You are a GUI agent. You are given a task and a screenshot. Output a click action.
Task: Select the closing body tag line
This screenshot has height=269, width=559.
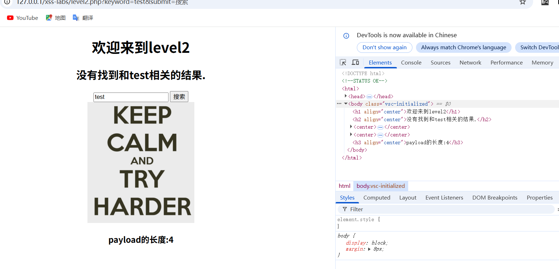(x=357, y=150)
